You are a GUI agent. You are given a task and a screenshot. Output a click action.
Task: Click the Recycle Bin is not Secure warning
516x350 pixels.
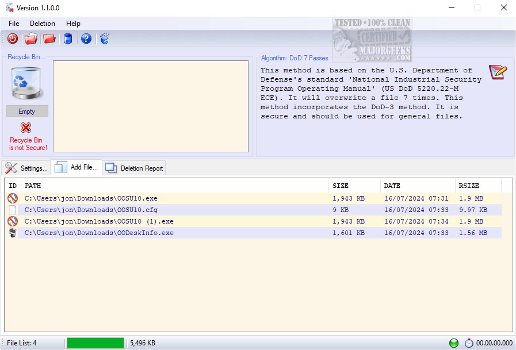[x=28, y=144]
